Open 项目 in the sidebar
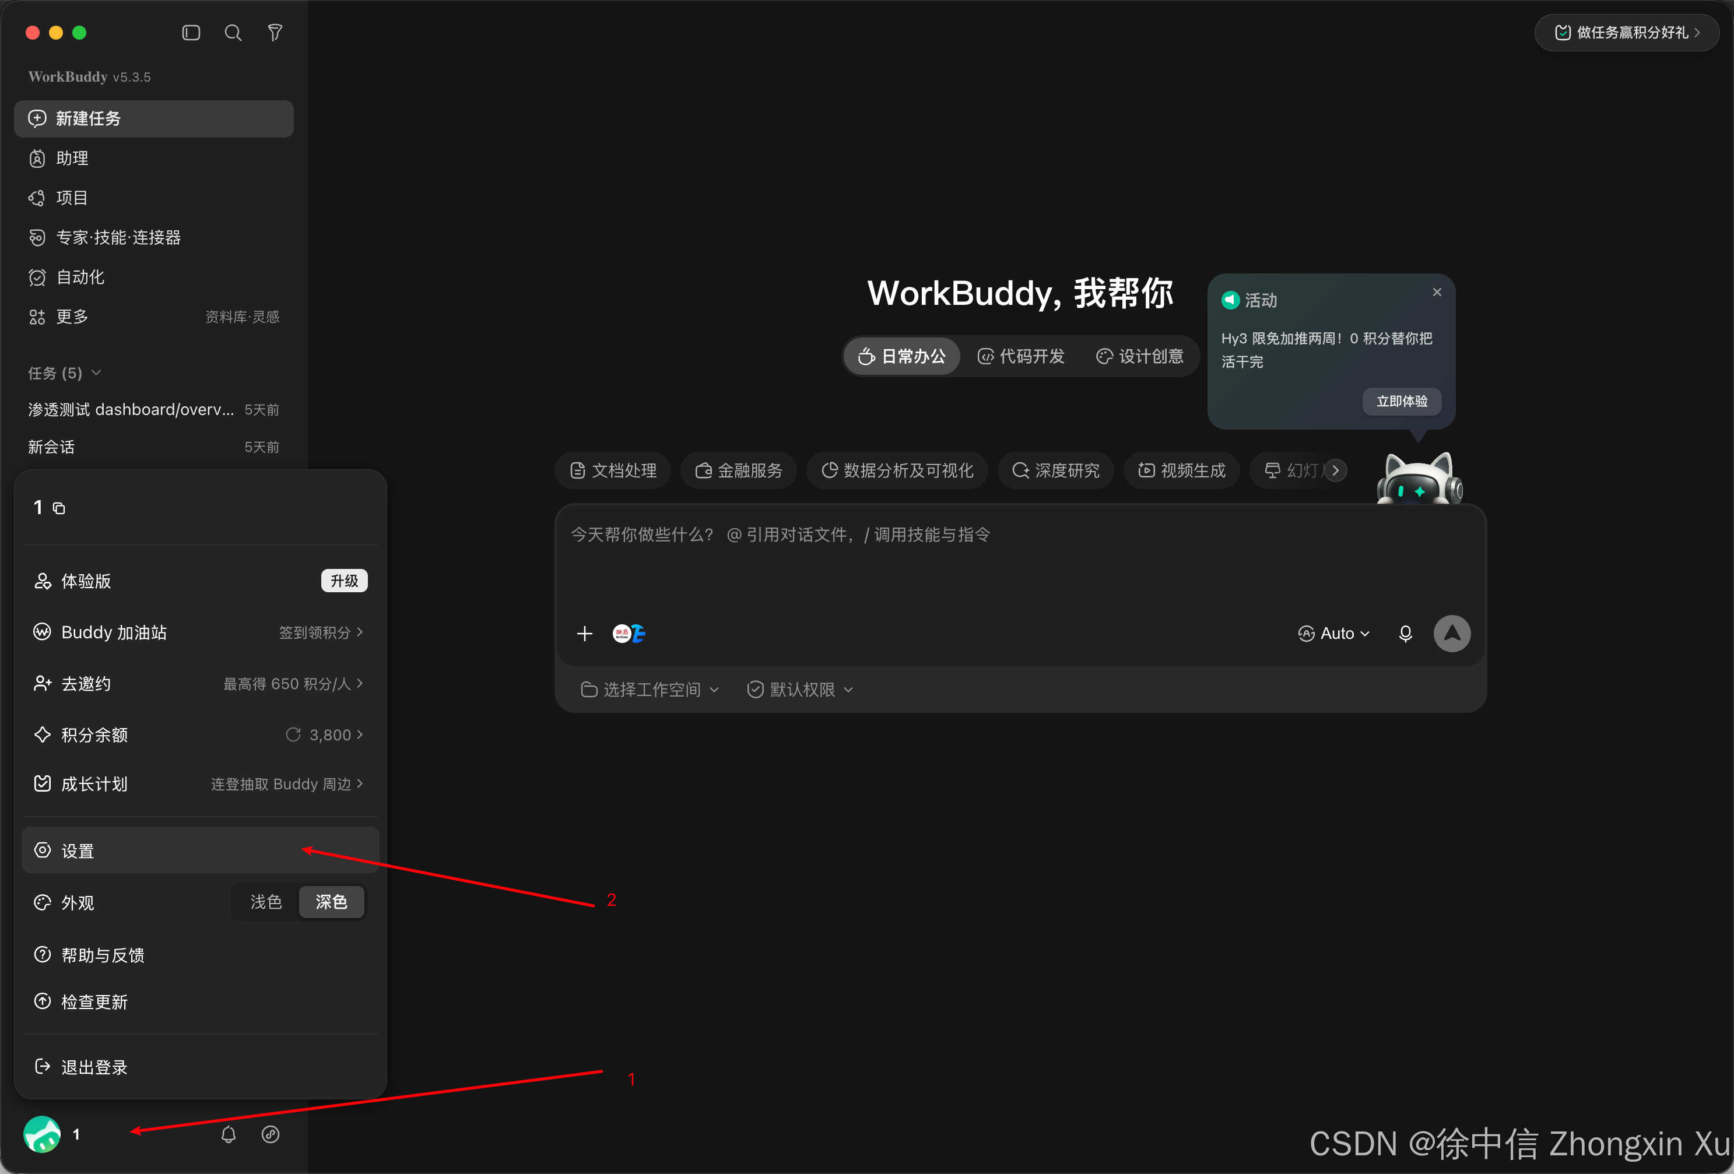The height and width of the screenshot is (1174, 1734). coord(154,198)
